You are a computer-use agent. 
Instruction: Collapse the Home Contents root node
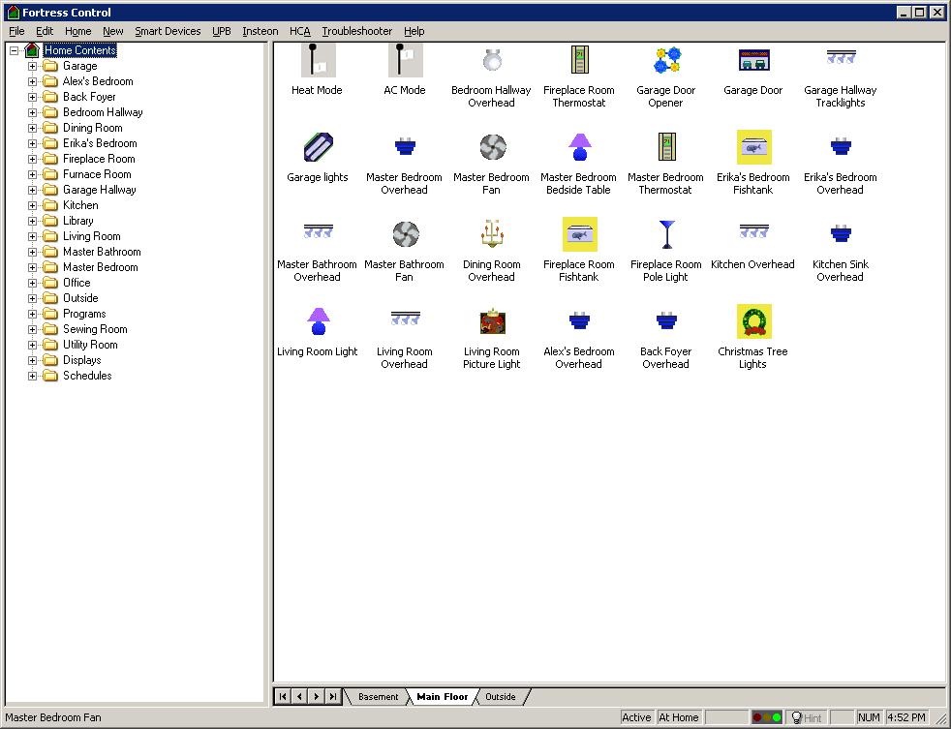pos(15,50)
